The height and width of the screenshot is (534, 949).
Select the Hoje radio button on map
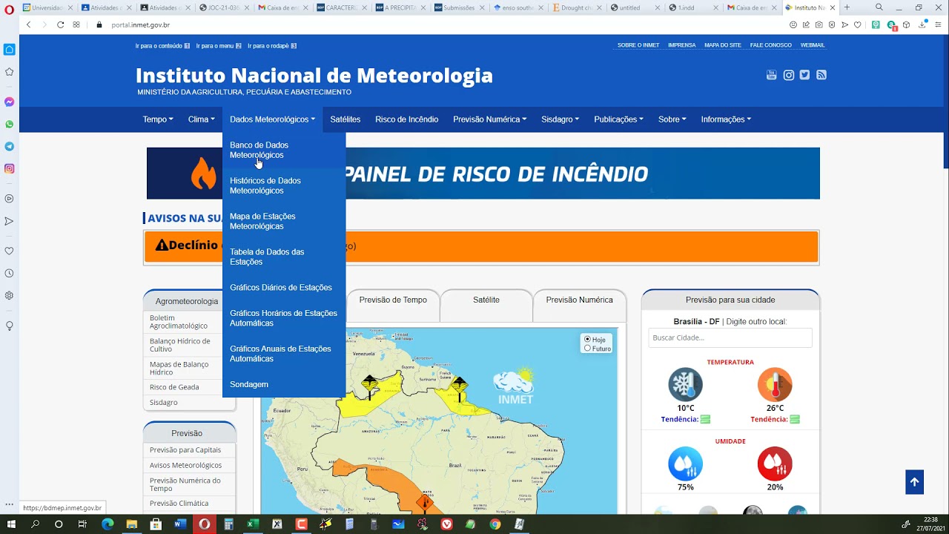click(588, 340)
